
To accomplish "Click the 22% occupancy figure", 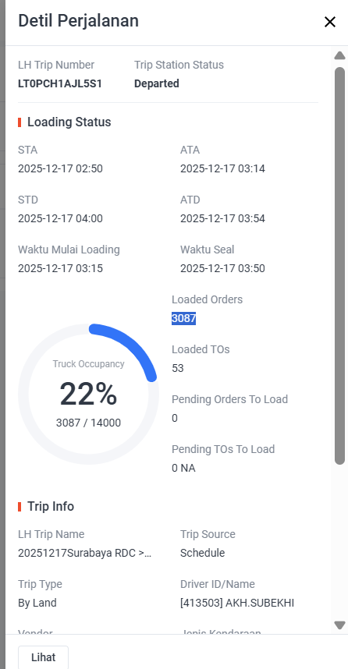I will coord(88,394).
